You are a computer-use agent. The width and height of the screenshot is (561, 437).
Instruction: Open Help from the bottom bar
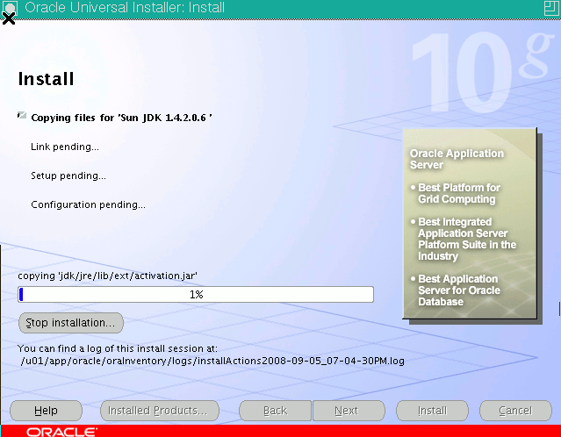point(46,411)
